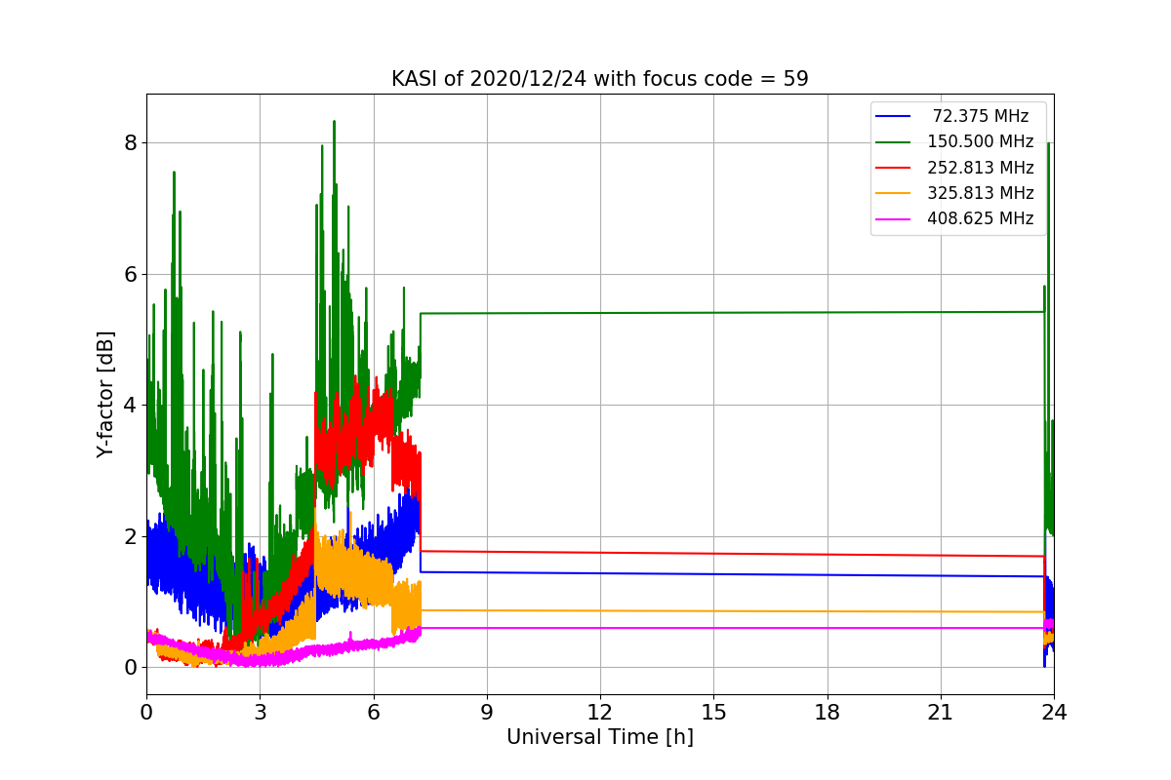
Task: Select the 150.500 MHz legend label
Action: pyautogui.click(x=981, y=142)
